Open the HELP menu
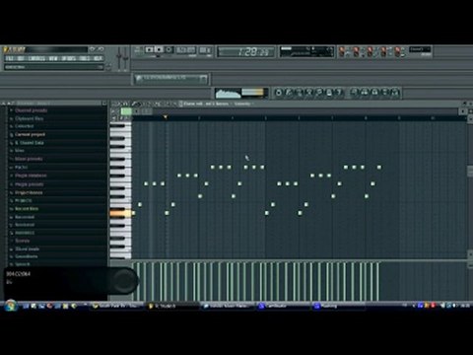 point(98,59)
